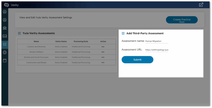This screenshot has height=108, width=212.
Task: Open the external link icon in header
Action: pyautogui.click(x=201, y=5)
